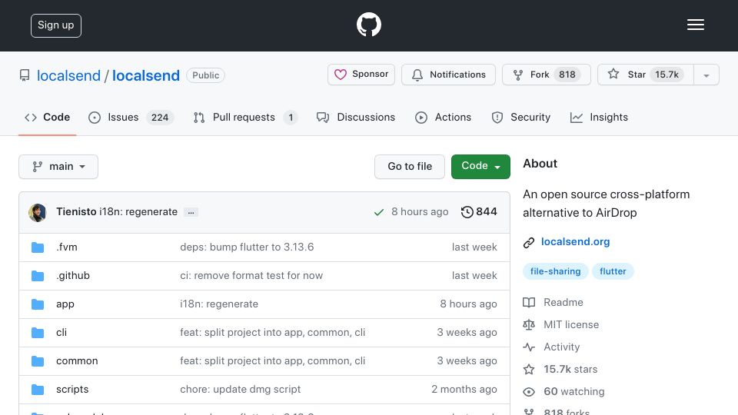Image resolution: width=738 pixels, height=415 pixels.
Task: Open the Insights tab
Action: coord(599,117)
